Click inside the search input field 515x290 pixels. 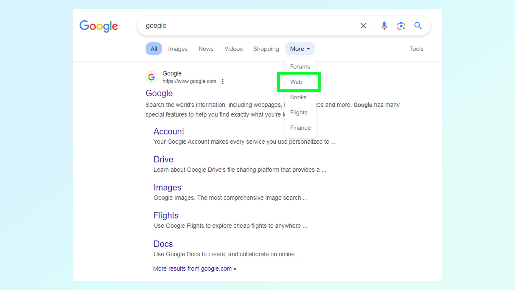point(232,26)
